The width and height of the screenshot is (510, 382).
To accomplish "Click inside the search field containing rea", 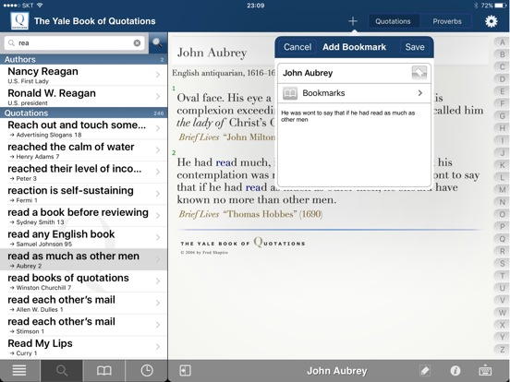I will click(x=75, y=42).
